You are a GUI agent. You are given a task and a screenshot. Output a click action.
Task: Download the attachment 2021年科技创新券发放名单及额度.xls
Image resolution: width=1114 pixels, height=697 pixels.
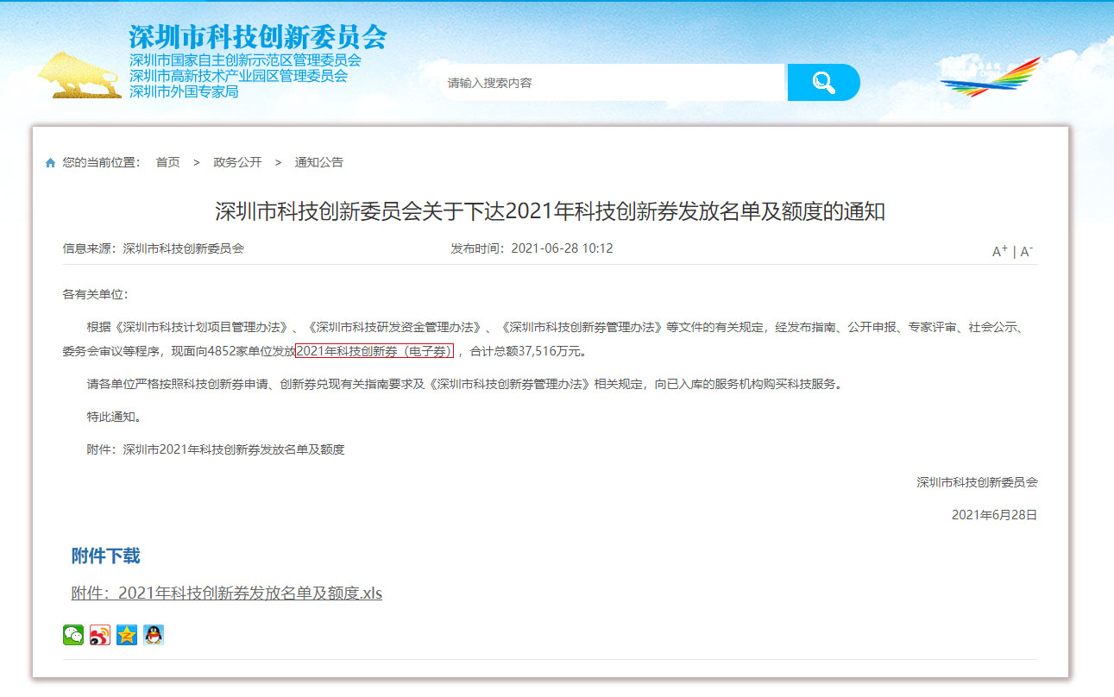(227, 593)
